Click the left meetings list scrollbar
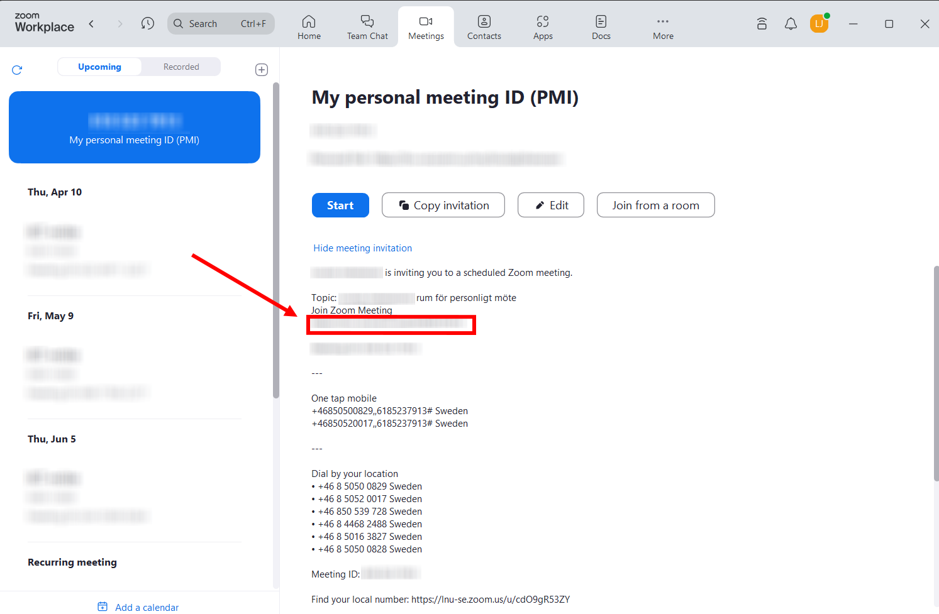 pos(276,240)
